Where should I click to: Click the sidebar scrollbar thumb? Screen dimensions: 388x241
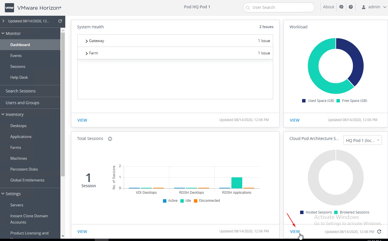coord(63,104)
